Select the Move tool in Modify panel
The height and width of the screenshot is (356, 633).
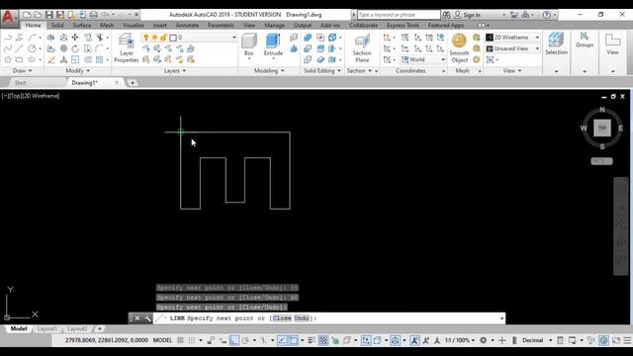[x=75, y=38]
